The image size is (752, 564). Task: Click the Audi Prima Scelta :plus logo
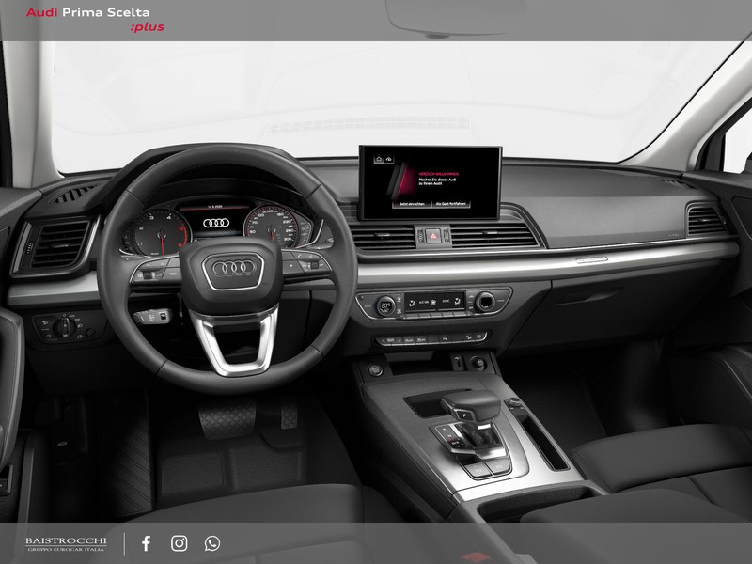[x=95, y=19]
